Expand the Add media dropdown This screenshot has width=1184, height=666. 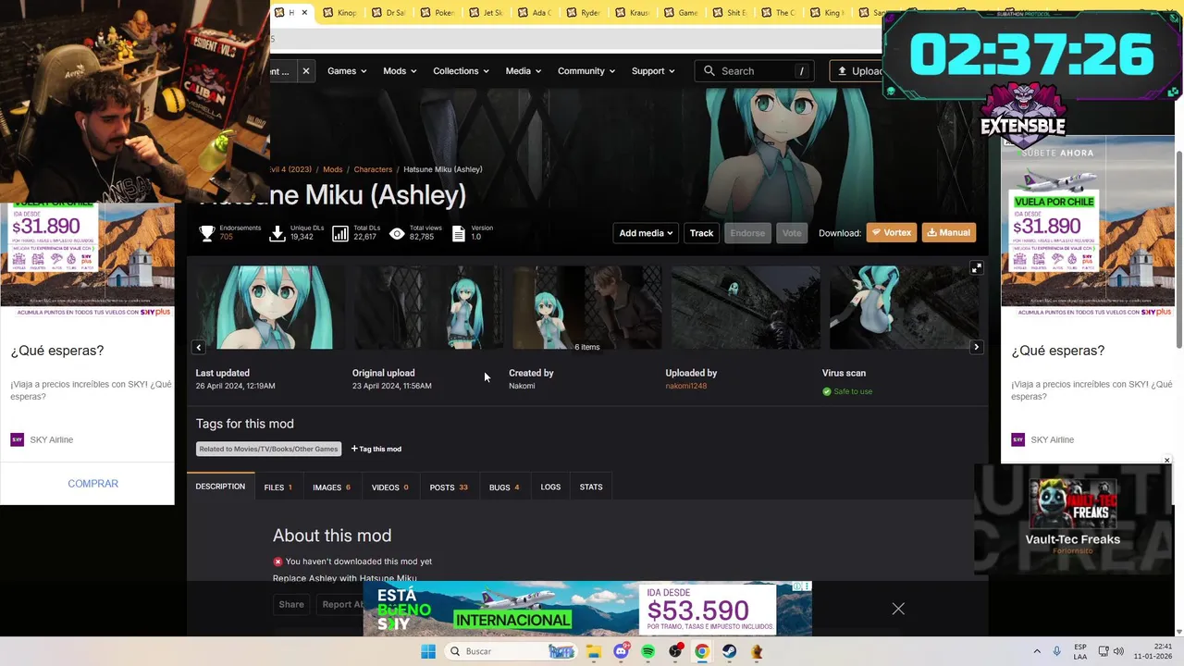click(646, 233)
